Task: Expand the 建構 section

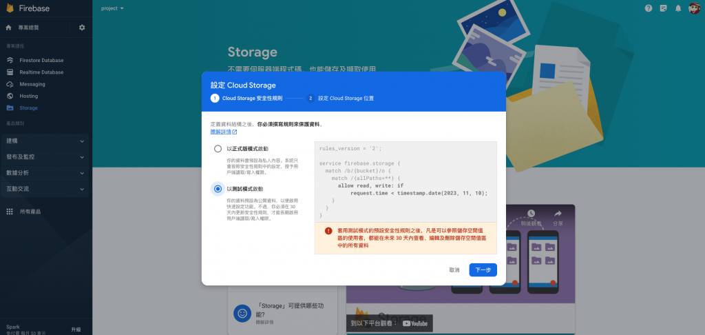Action: 45,141
